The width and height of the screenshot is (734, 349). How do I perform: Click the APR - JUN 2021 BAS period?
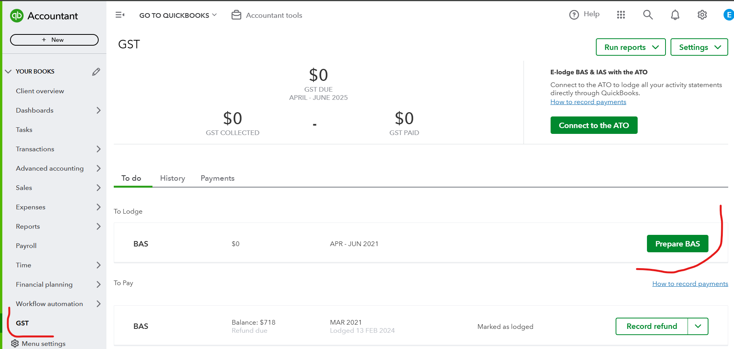(x=354, y=244)
